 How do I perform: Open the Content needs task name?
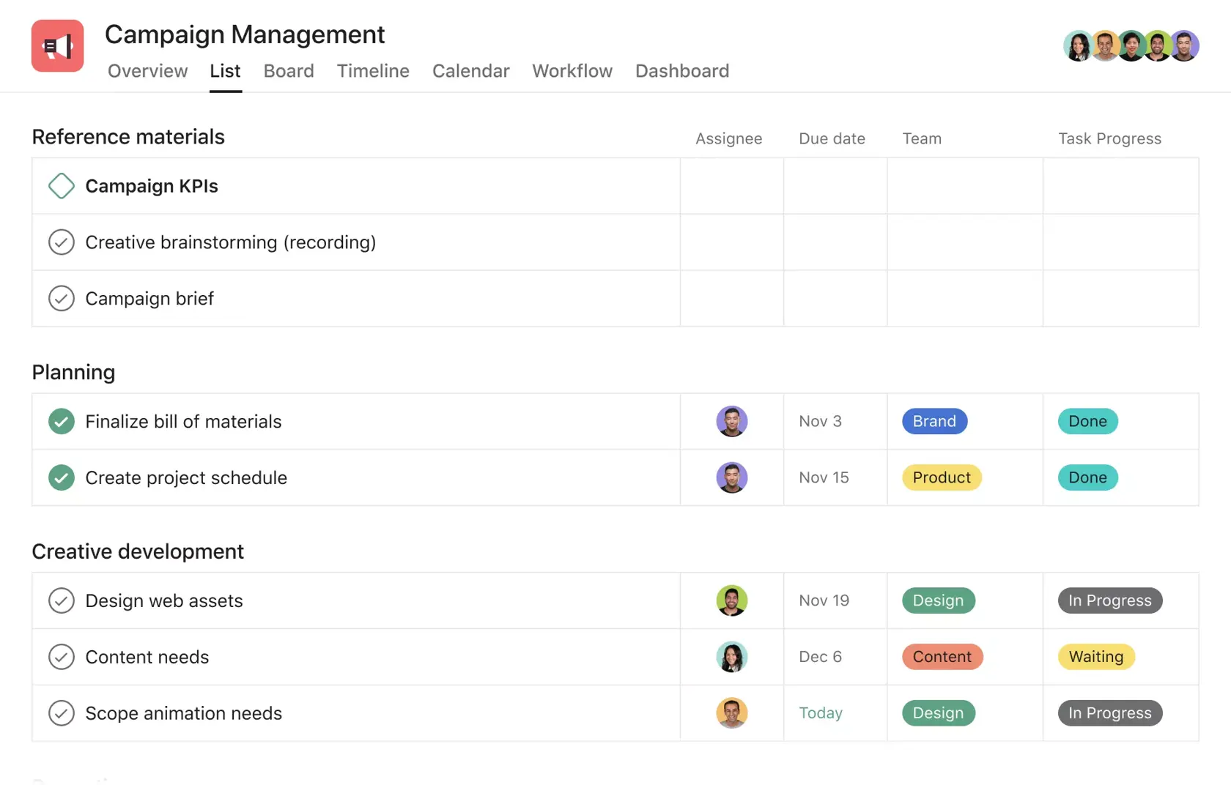point(147,657)
